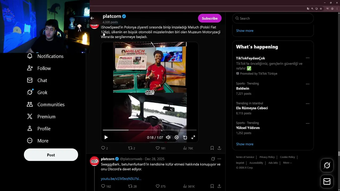Open Cookie Policy link

coord(287,157)
